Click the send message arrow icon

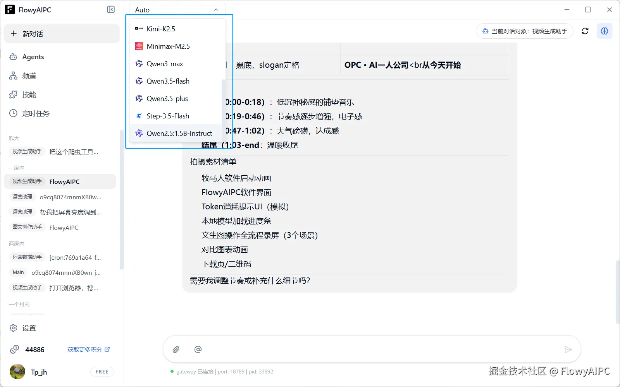568,349
